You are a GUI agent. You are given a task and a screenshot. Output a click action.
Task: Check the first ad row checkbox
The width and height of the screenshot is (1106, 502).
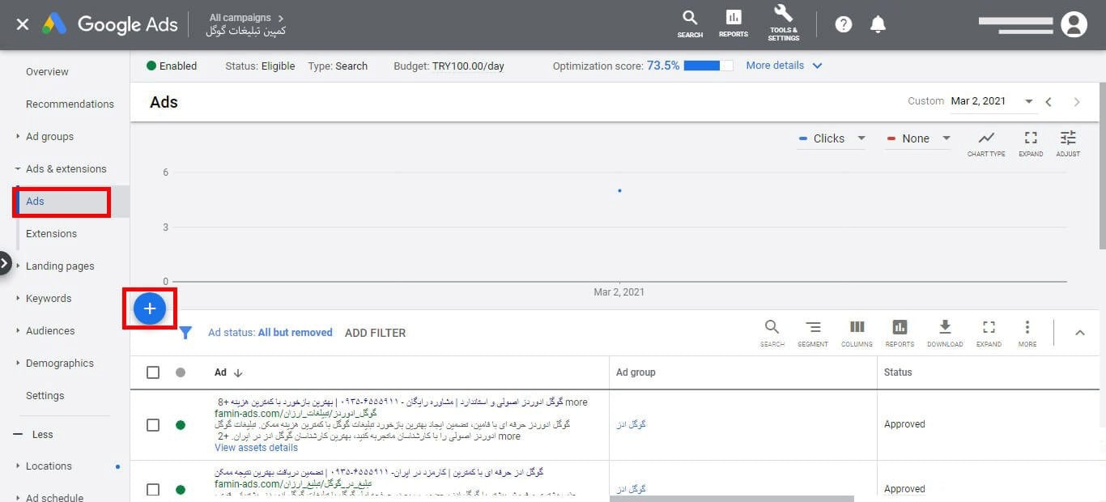(x=153, y=424)
